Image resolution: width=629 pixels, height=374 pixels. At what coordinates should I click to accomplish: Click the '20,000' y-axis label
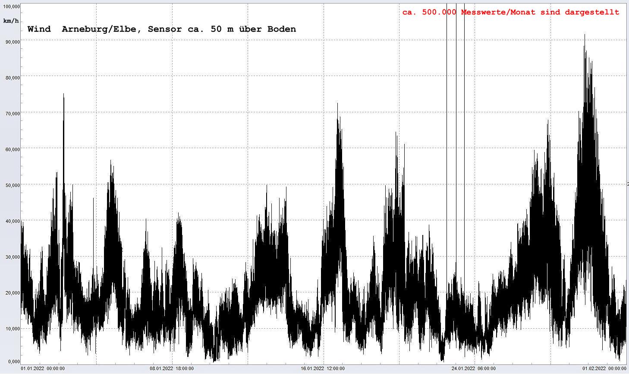click(13, 293)
